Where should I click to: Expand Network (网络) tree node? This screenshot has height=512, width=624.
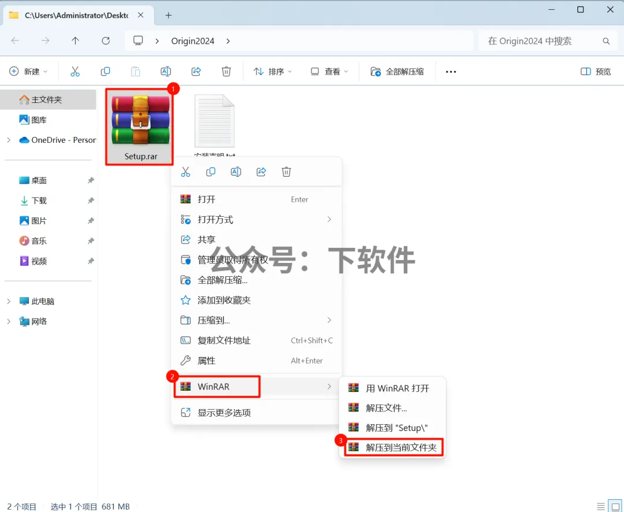coord(9,322)
